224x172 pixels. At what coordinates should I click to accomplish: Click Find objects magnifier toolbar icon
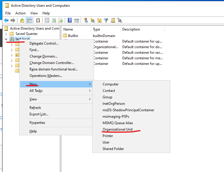(x=113, y=21)
